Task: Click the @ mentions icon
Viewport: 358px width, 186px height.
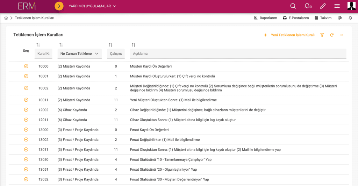Action: pyautogui.click(x=340, y=18)
